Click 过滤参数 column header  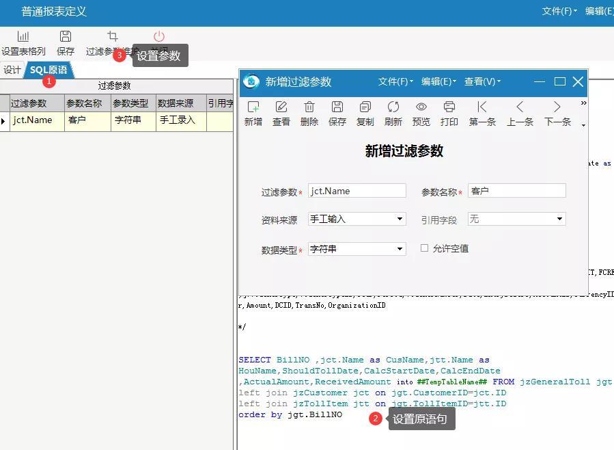coord(37,103)
